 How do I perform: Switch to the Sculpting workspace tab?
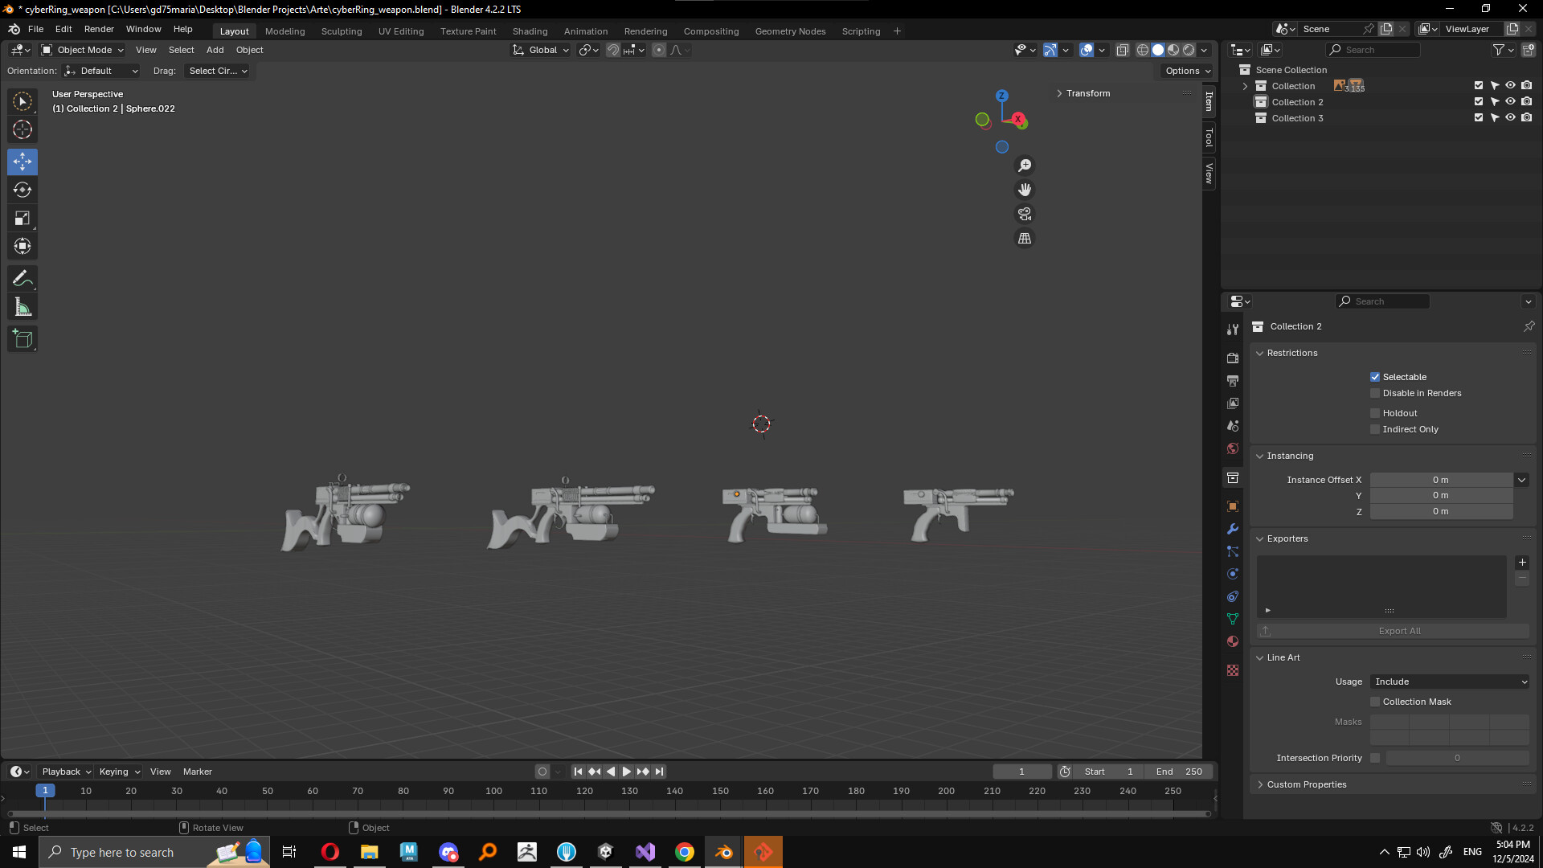pyautogui.click(x=342, y=31)
